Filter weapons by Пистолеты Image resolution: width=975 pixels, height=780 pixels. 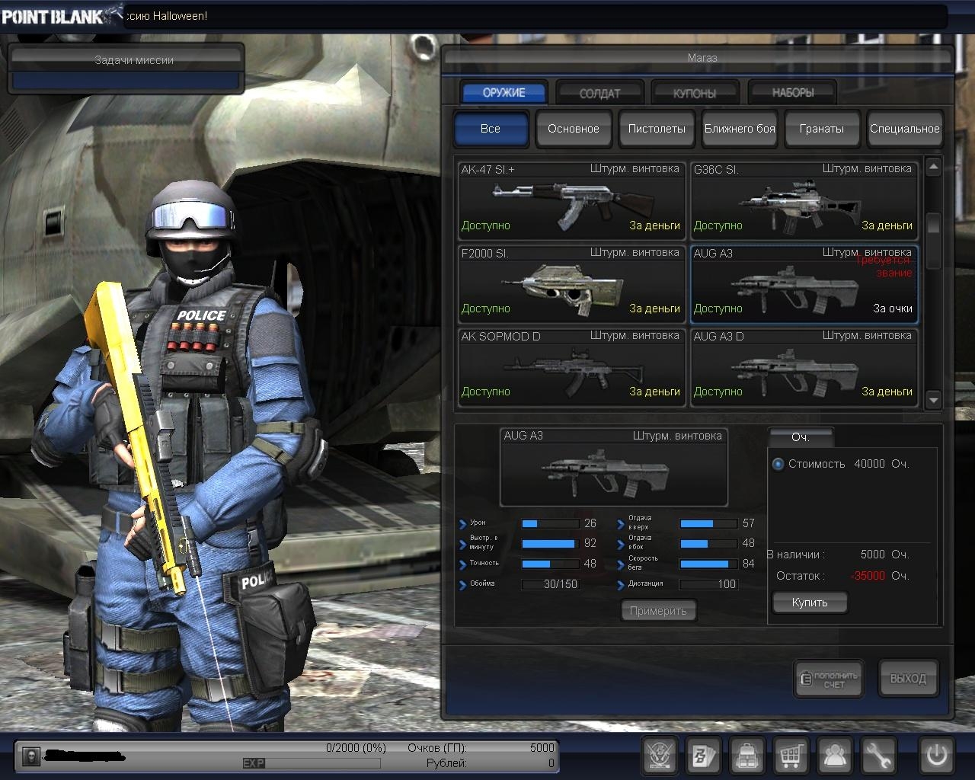[x=656, y=129]
